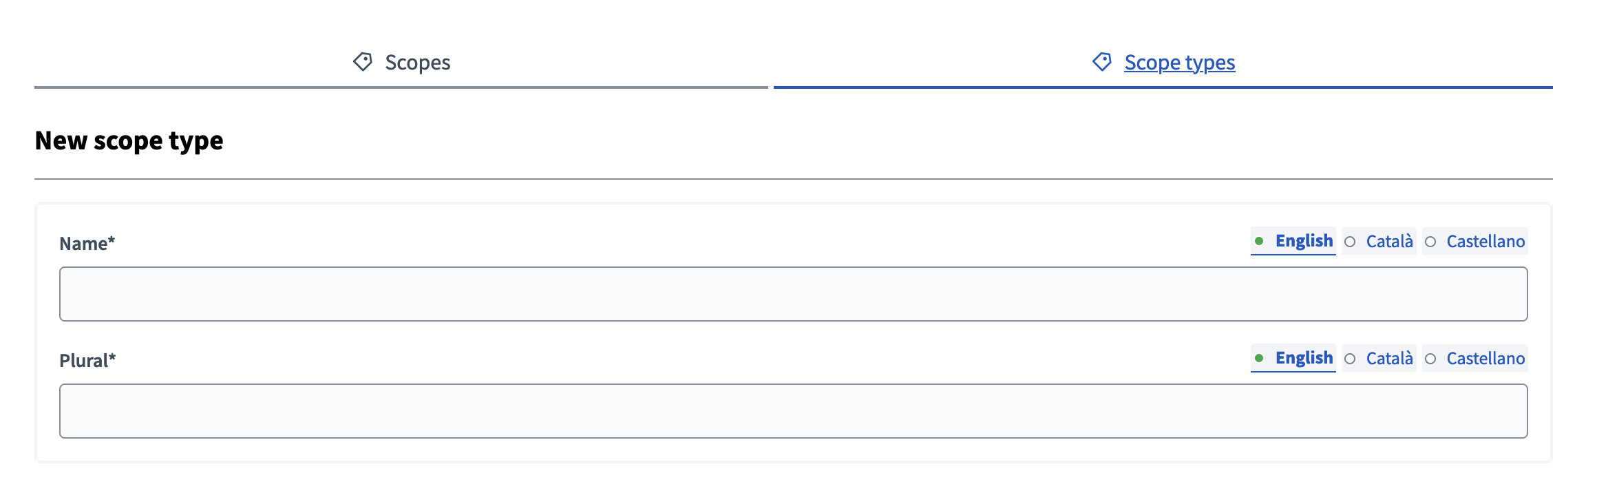1597x493 pixels.
Task: Switch Plural field to Castellano language
Action: 1485,359
